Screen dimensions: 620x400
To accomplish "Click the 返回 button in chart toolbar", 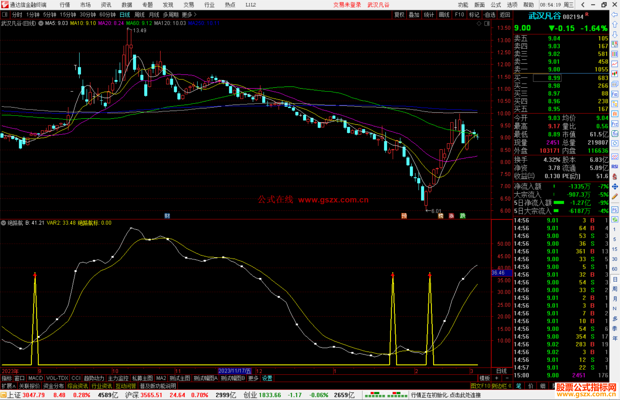I will point(505,15).
